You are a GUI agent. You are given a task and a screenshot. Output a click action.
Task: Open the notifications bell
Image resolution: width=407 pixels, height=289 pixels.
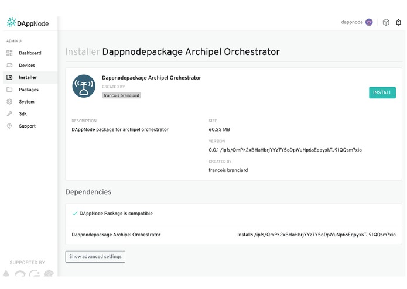(x=398, y=22)
